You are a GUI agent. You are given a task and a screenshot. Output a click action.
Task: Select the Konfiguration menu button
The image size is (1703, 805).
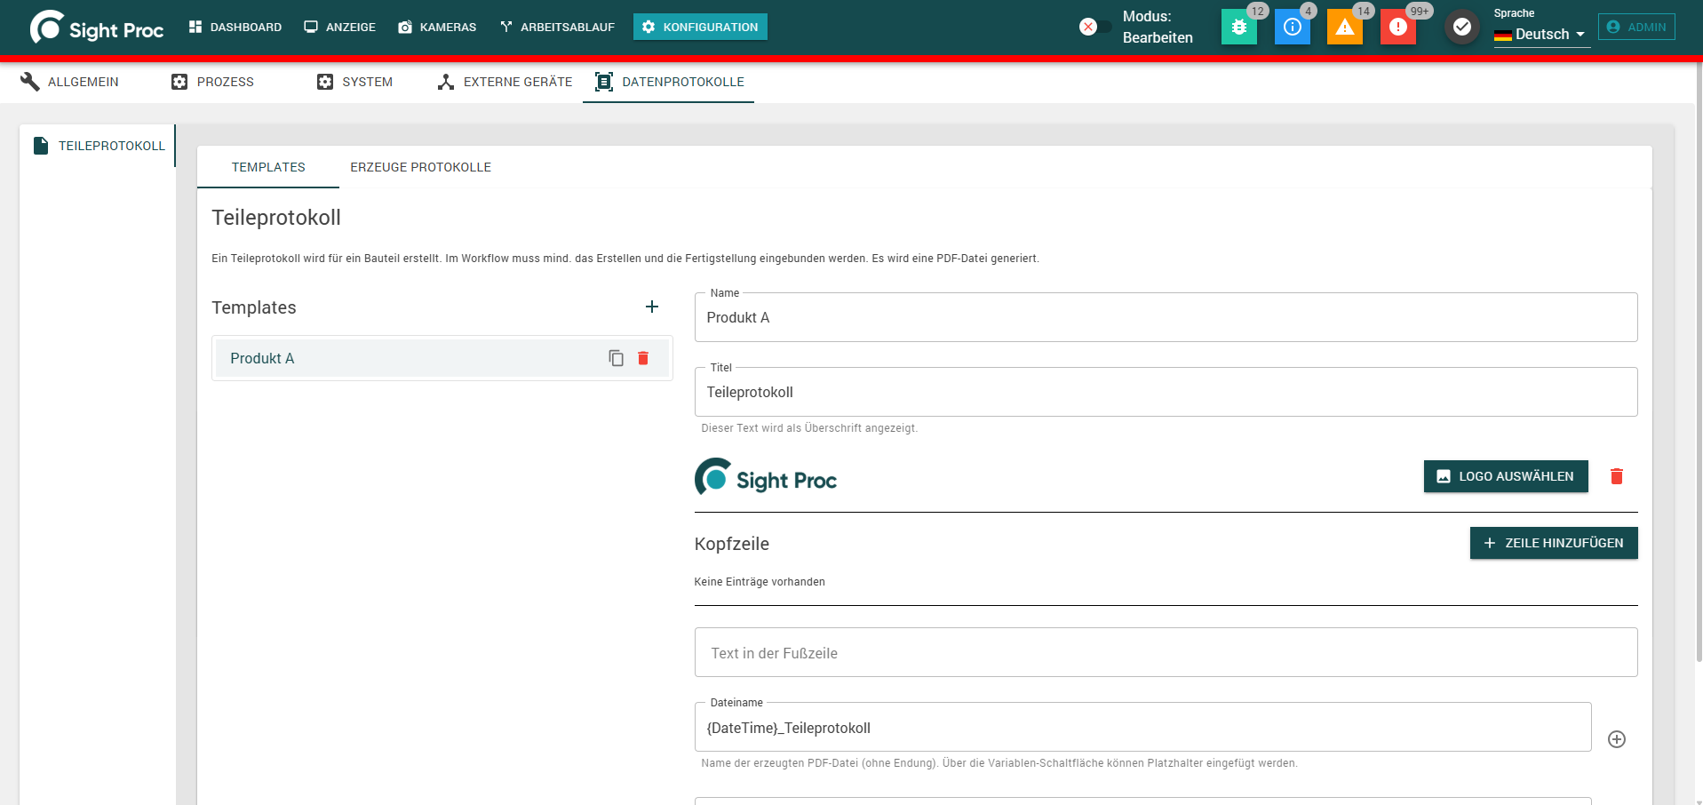click(x=700, y=27)
